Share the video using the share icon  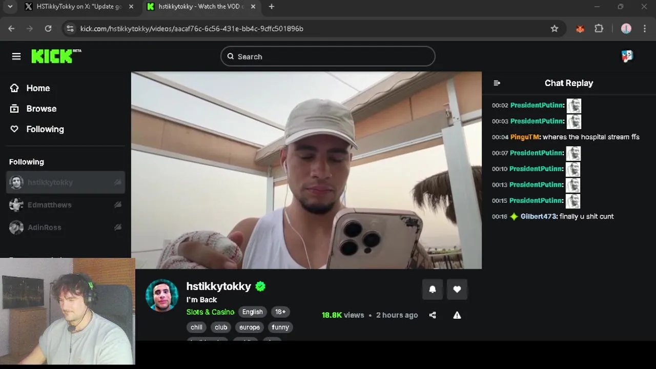(x=433, y=315)
